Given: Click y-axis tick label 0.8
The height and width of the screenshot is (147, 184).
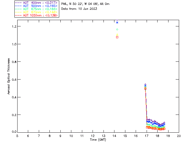Looking at the screenshot, I should pyautogui.click(x=14, y=62).
